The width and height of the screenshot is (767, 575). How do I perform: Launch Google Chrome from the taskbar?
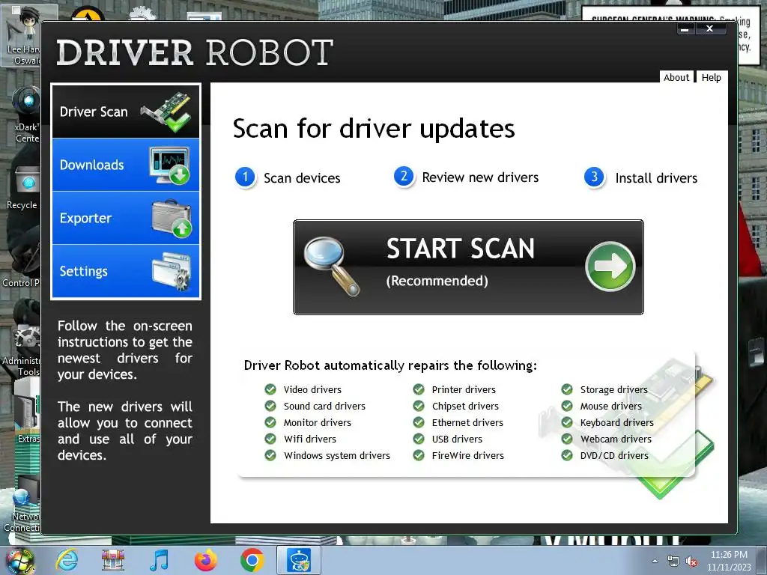[x=252, y=560]
